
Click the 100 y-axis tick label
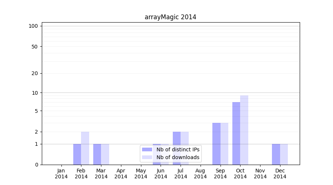point(33,26)
